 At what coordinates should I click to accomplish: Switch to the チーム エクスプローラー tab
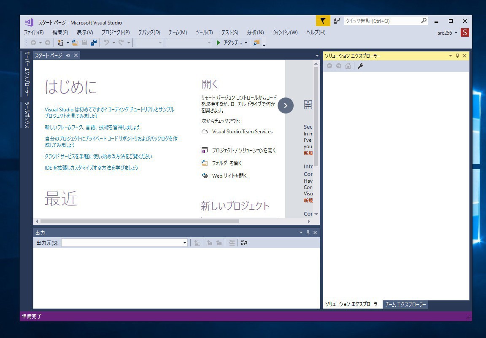pyautogui.click(x=405, y=304)
